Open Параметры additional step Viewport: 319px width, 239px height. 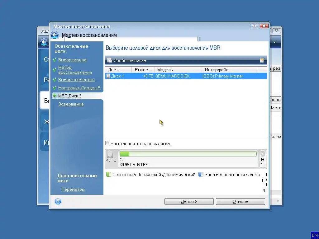tap(73, 189)
